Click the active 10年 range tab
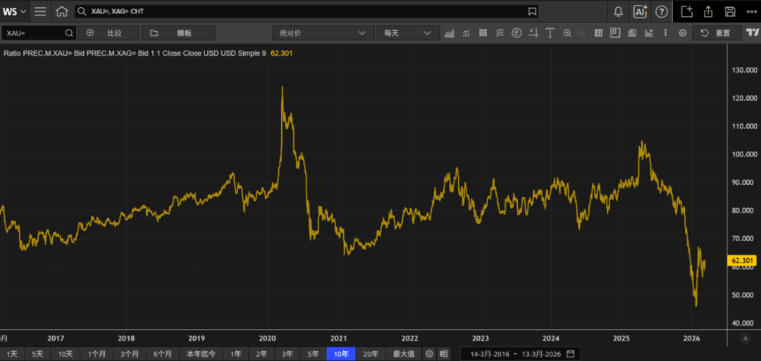 coord(341,354)
